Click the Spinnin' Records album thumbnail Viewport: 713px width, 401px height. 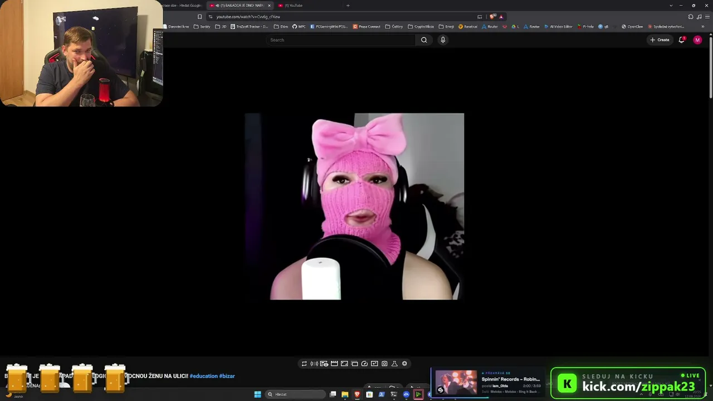coord(456,383)
